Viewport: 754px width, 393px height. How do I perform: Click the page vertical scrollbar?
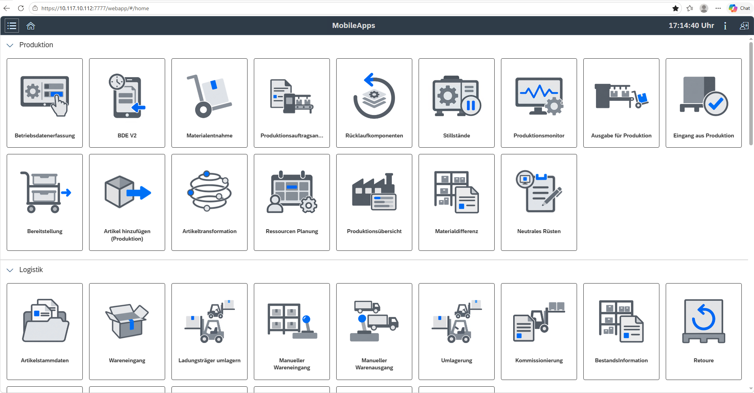[751, 94]
